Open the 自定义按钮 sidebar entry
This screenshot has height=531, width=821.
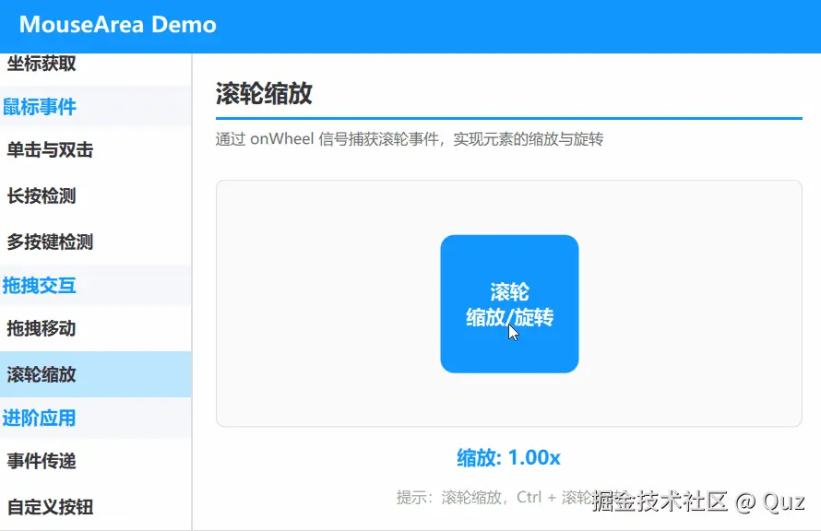click(95, 507)
